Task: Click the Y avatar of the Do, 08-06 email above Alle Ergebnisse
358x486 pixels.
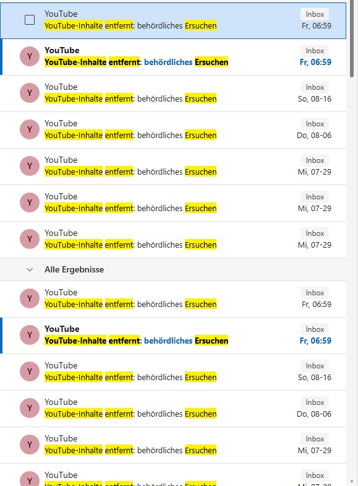Action: pos(30,129)
